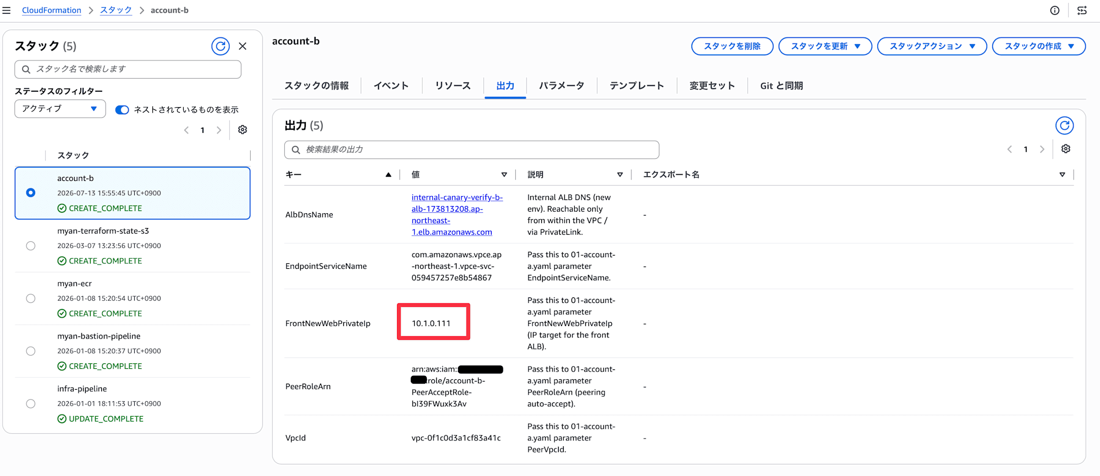
Task: Expand the スタックの作成 dropdown button
Action: tap(1038, 46)
